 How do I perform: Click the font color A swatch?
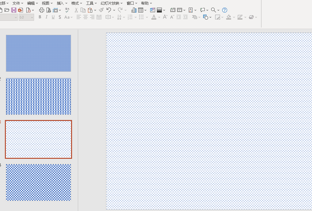tap(154, 17)
